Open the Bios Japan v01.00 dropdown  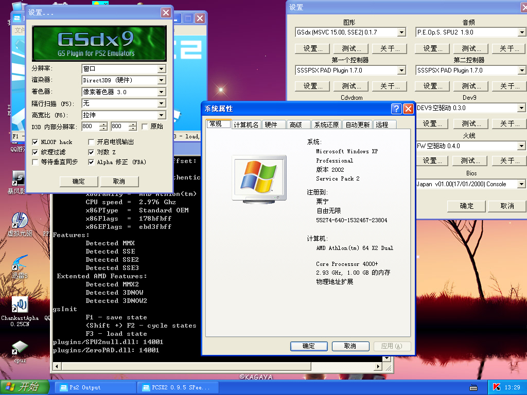coord(471,184)
